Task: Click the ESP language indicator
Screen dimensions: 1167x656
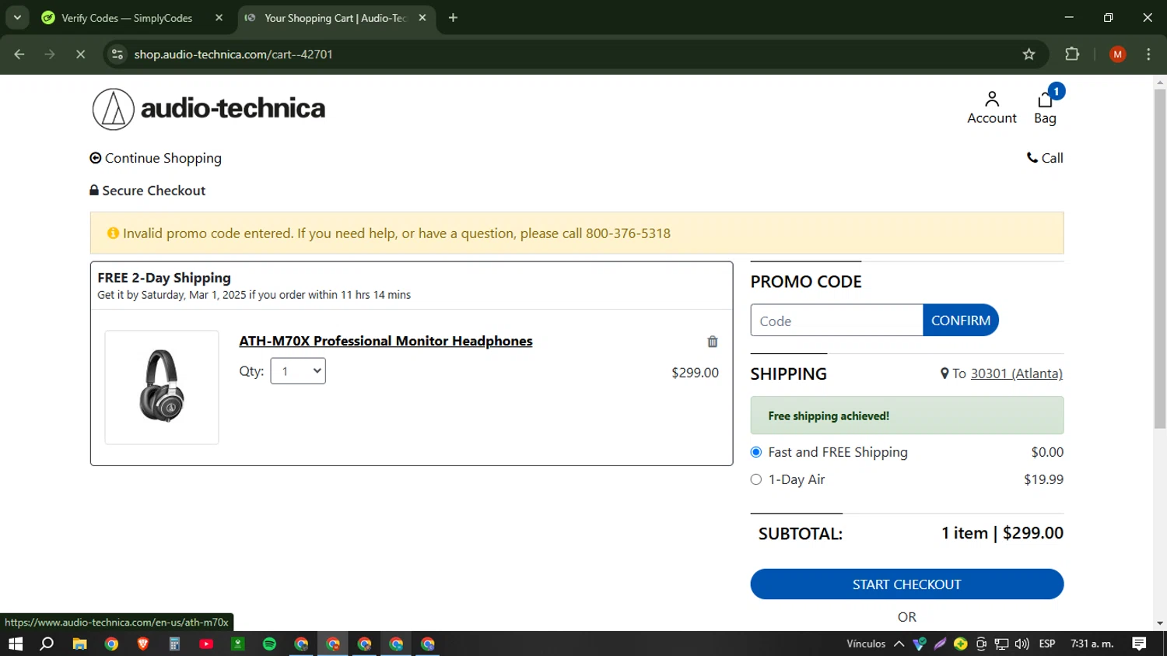Action: coord(1047,644)
